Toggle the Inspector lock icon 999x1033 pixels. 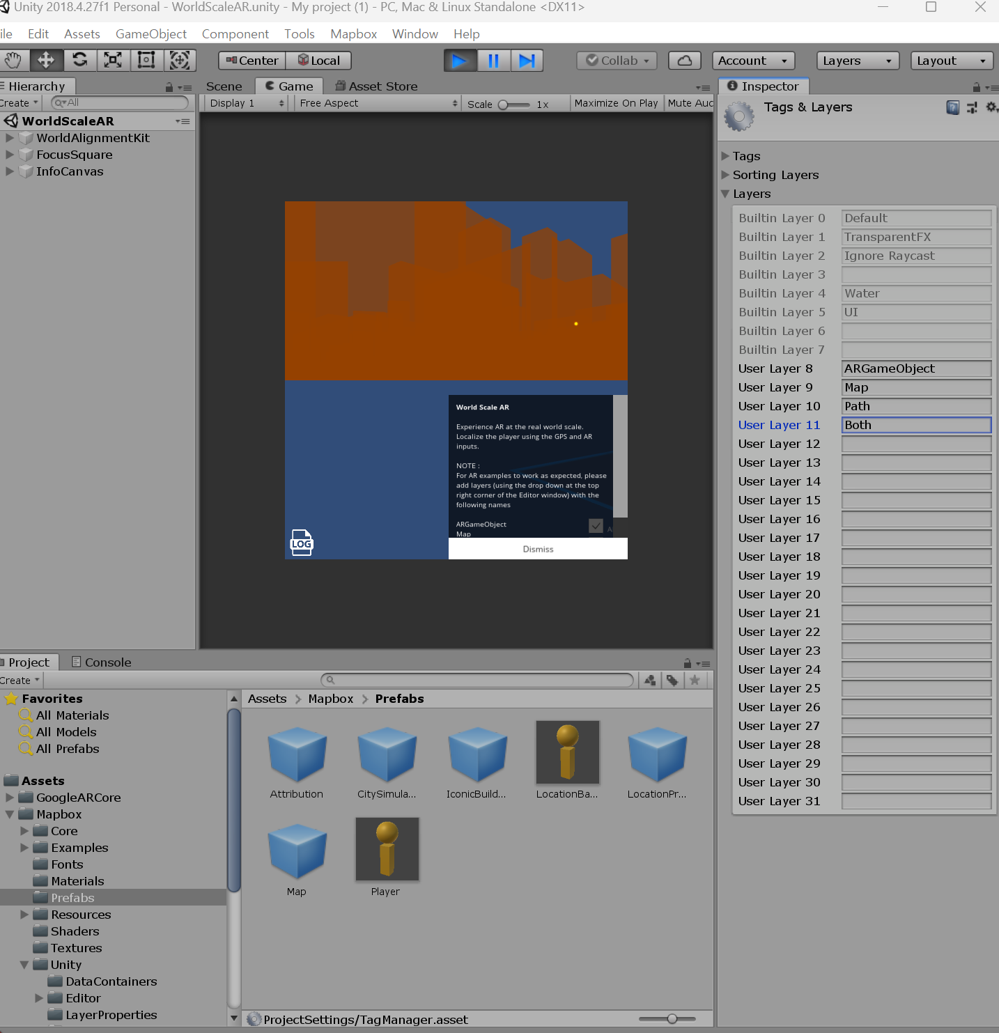coord(977,87)
